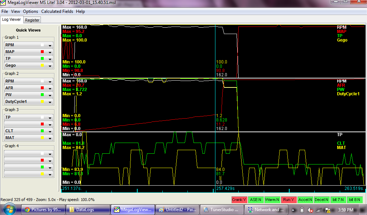Switch to TunerStudio taskbar window

(222, 210)
